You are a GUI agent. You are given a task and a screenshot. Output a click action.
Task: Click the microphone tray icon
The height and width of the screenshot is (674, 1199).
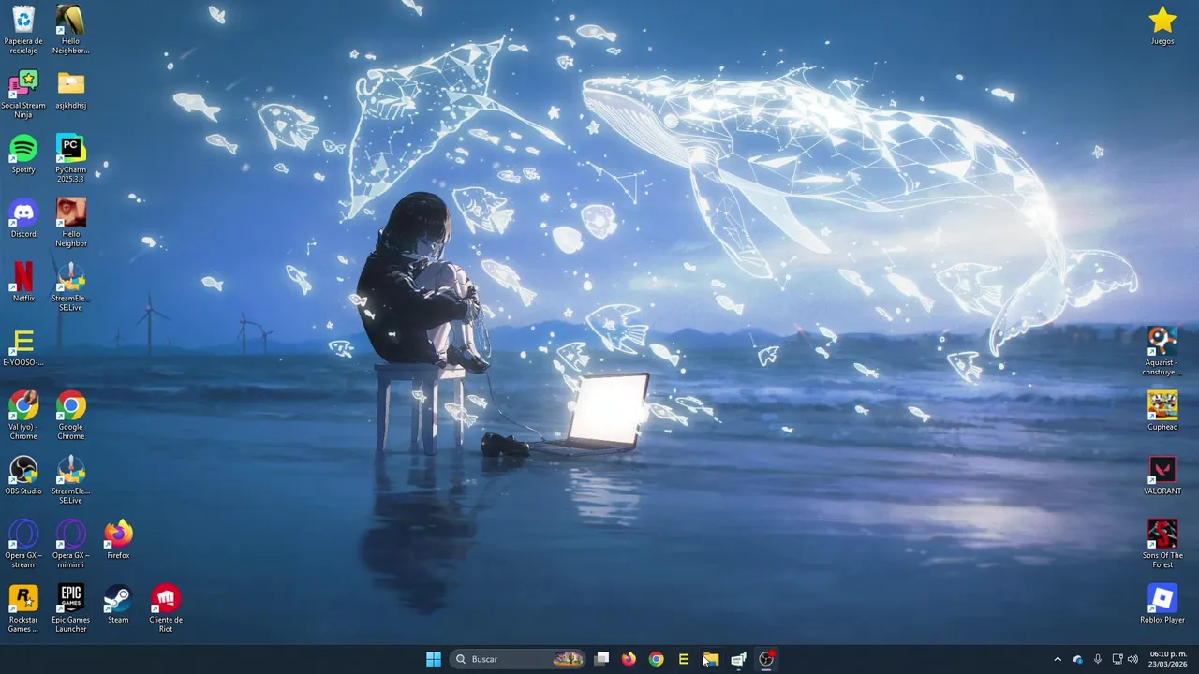point(1098,659)
